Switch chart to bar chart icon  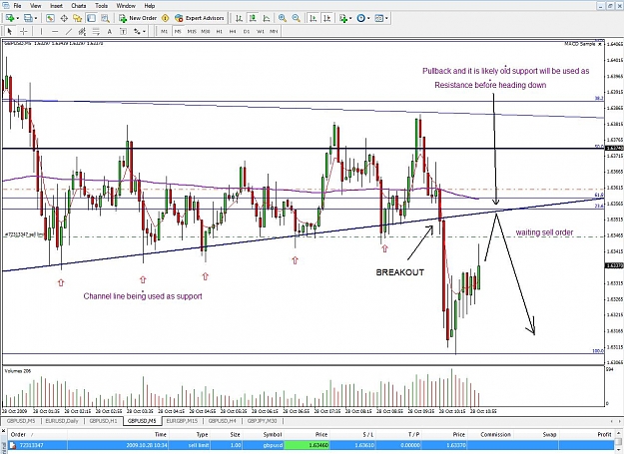pos(239,18)
